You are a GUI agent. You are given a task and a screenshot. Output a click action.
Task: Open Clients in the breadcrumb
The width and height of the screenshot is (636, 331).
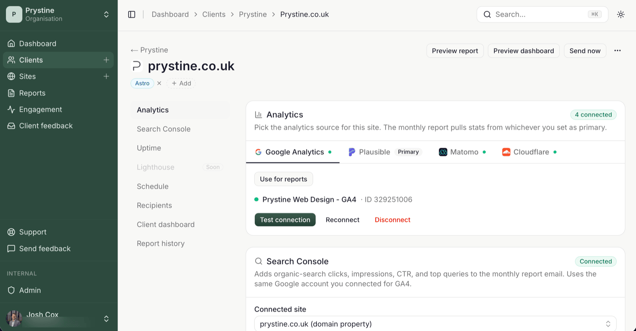click(214, 14)
